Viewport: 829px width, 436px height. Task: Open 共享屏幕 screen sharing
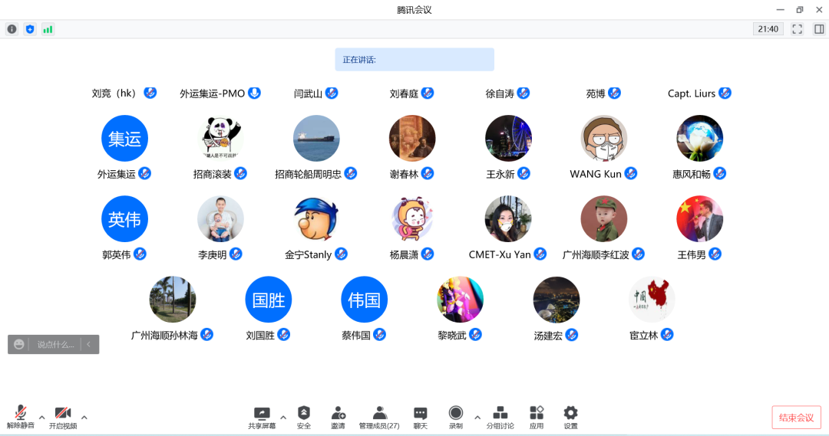(262, 417)
